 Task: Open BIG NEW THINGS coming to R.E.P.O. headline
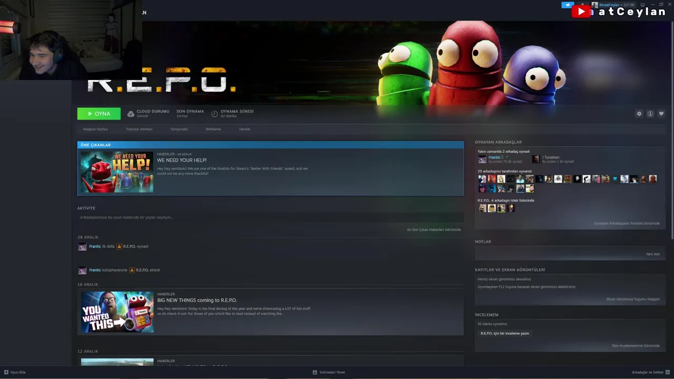[197, 300]
